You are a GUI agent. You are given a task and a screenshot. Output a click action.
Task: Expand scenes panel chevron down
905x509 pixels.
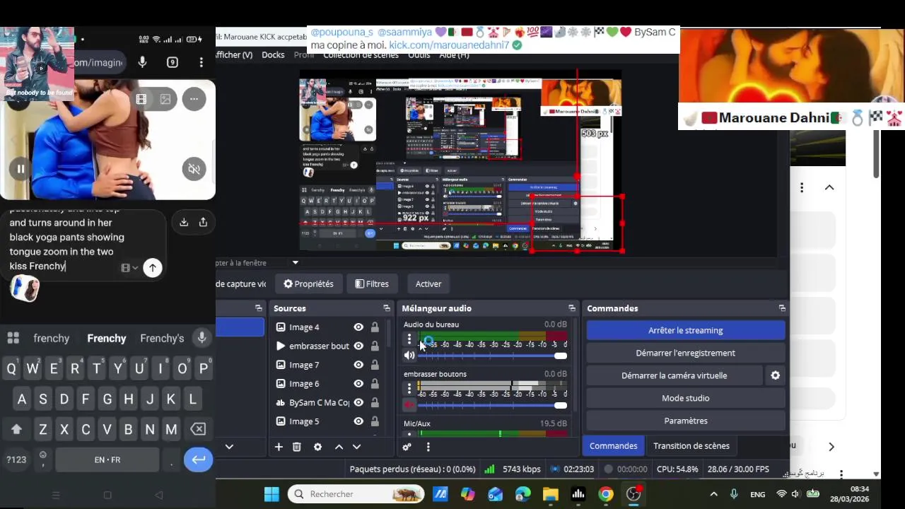coord(229,447)
